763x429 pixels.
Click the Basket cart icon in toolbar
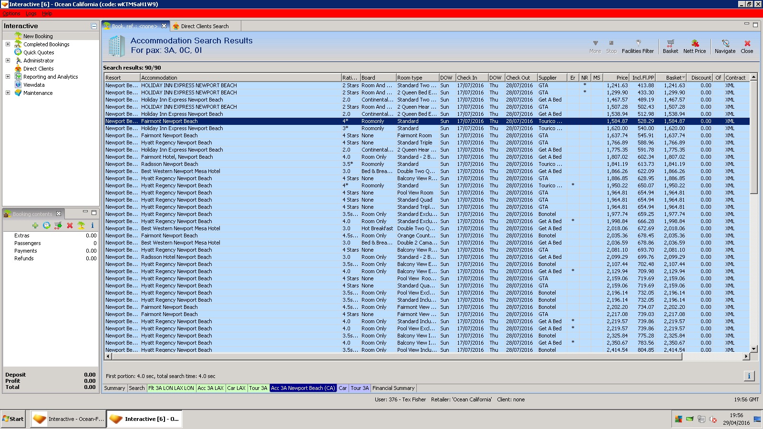tap(670, 43)
